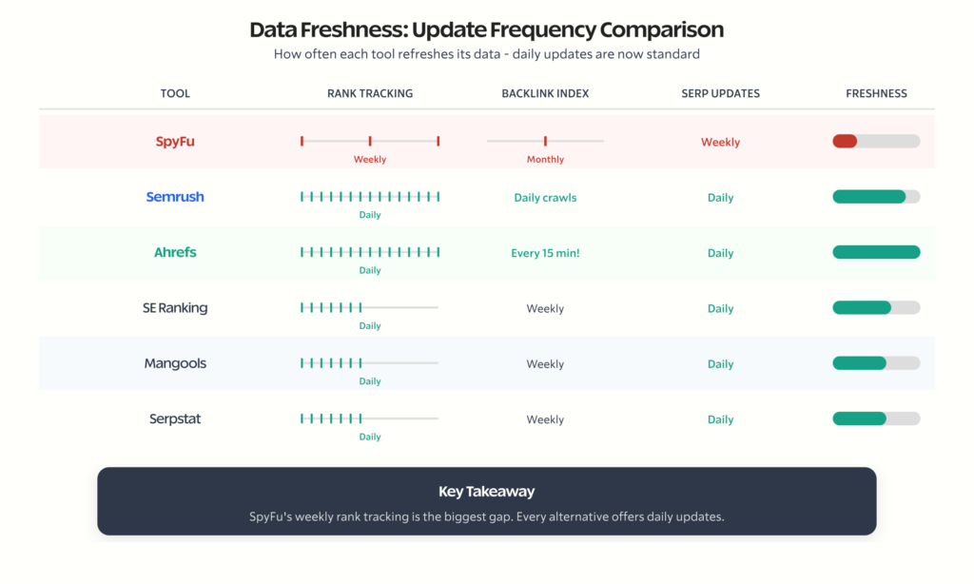Click the FRESHNESS column header
Viewport: 974px width, 584px height.
pos(876,93)
